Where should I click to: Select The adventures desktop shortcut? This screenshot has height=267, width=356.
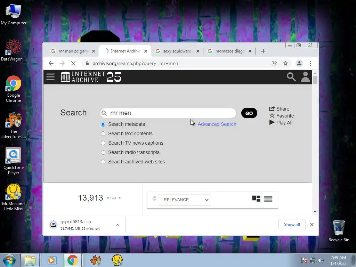(x=14, y=125)
